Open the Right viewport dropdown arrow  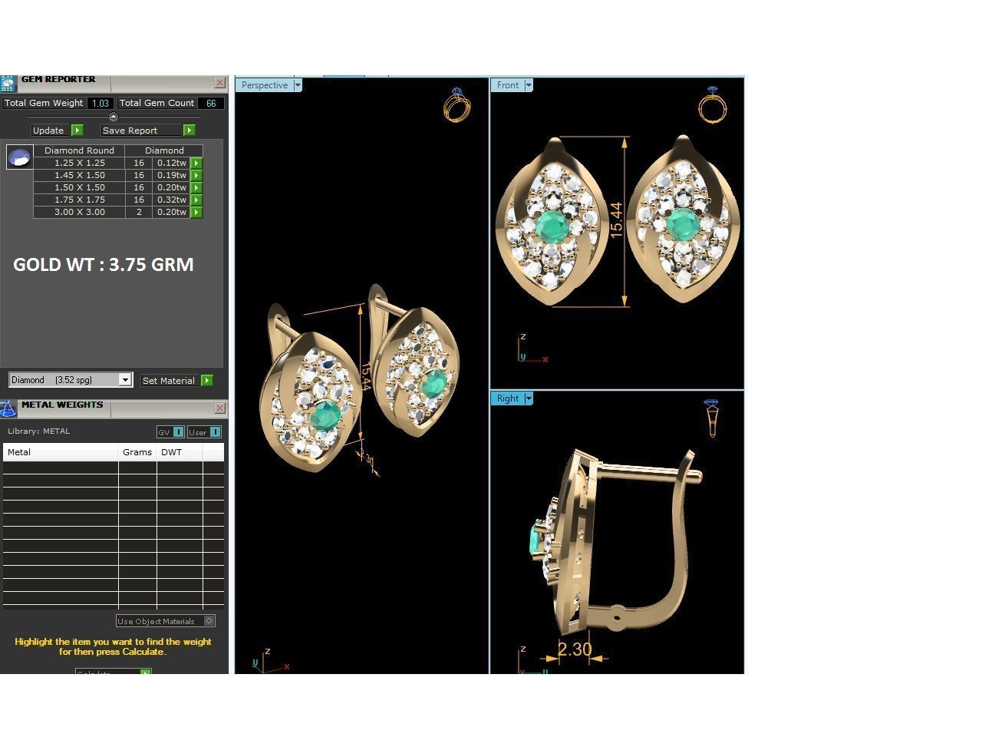point(529,398)
